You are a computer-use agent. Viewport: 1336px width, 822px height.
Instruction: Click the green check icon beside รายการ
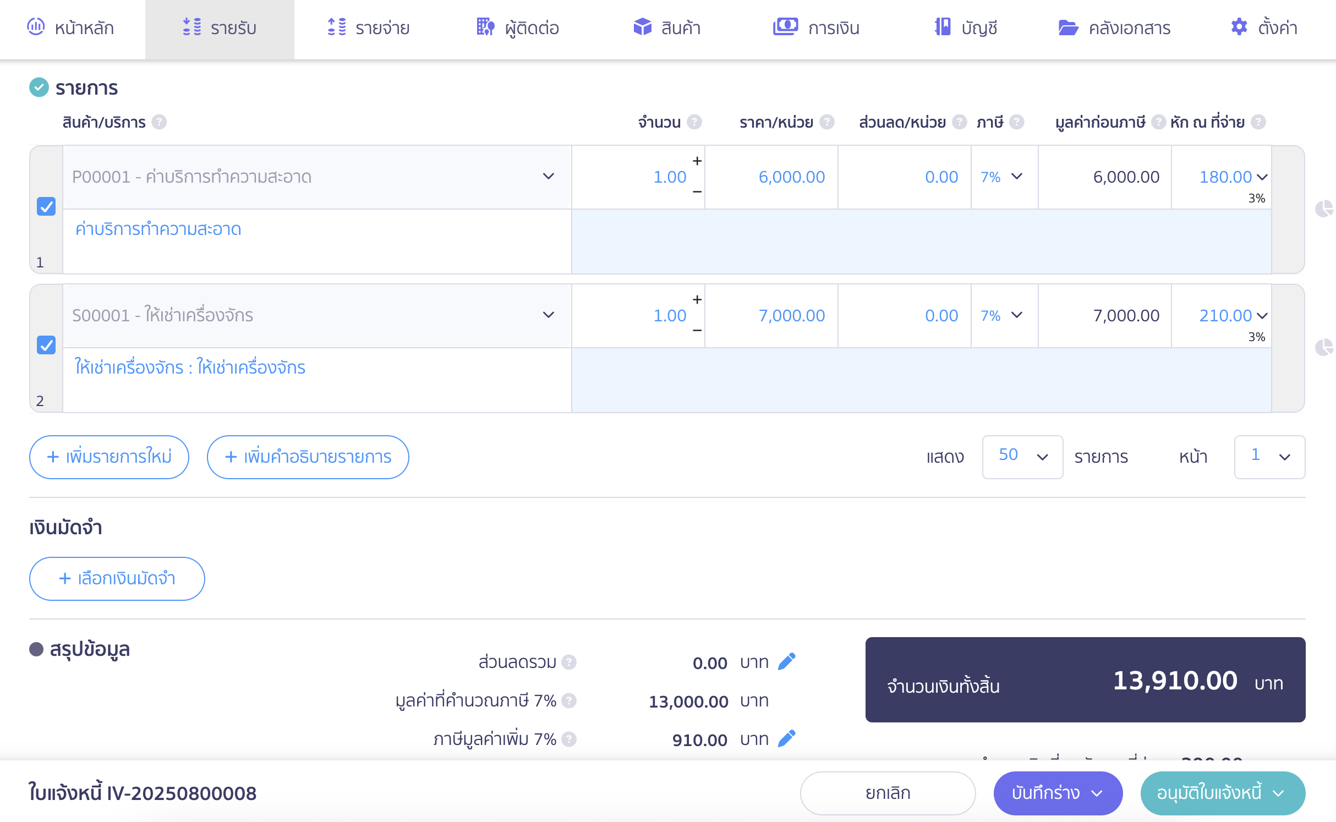click(x=39, y=87)
